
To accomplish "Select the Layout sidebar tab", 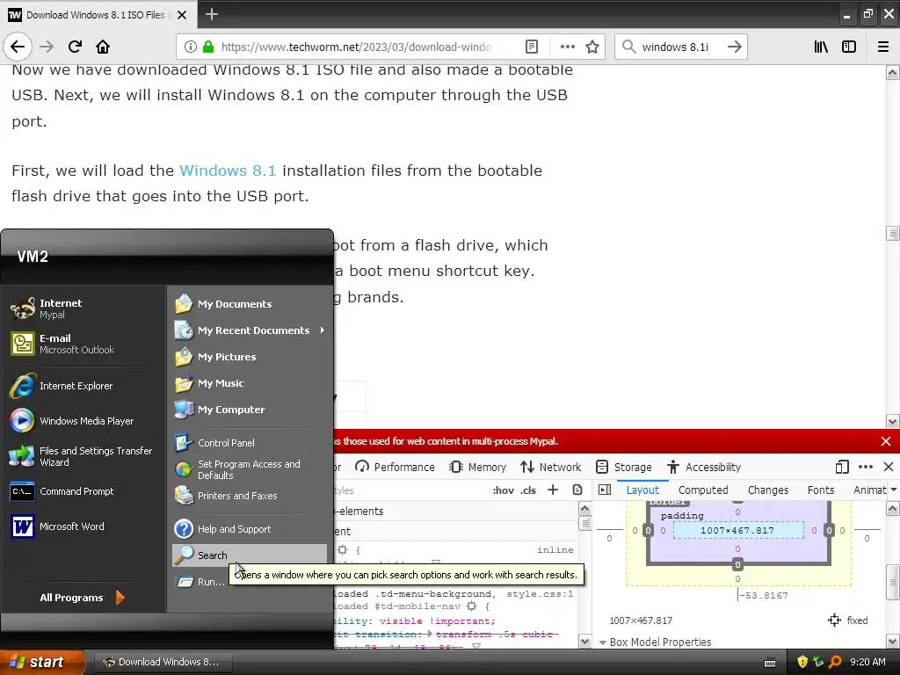I will click(642, 490).
